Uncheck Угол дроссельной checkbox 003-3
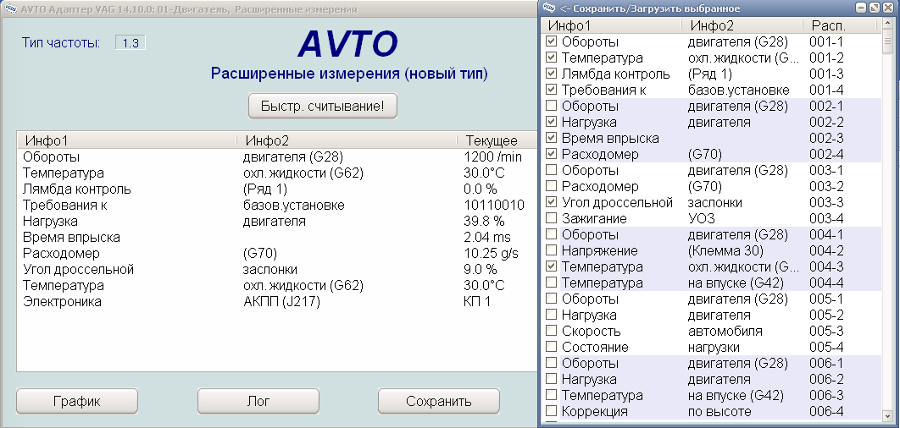This screenshot has width=900, height=428. (551, 202)
